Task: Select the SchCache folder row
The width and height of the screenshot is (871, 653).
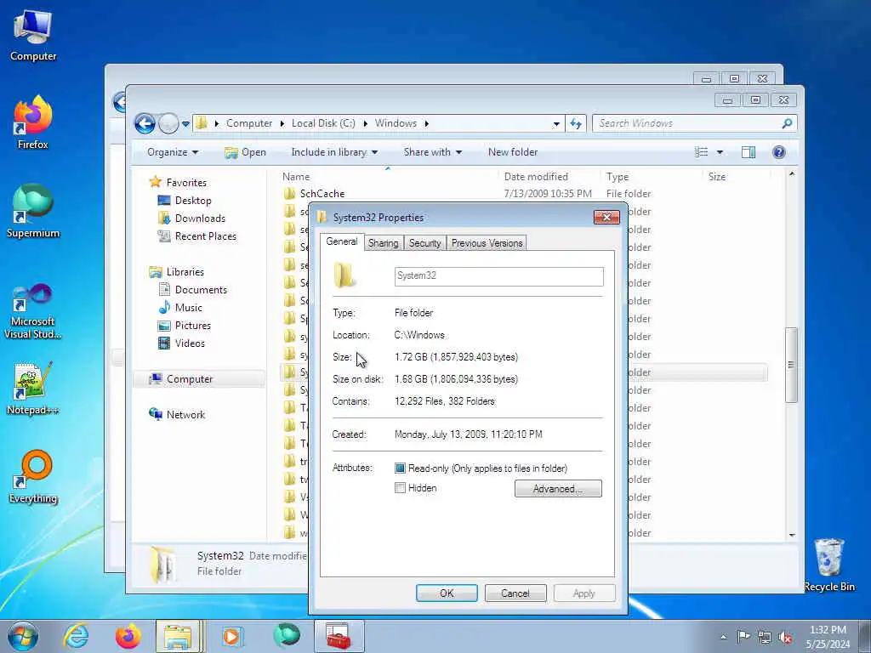Action: [x=524, y=194]
